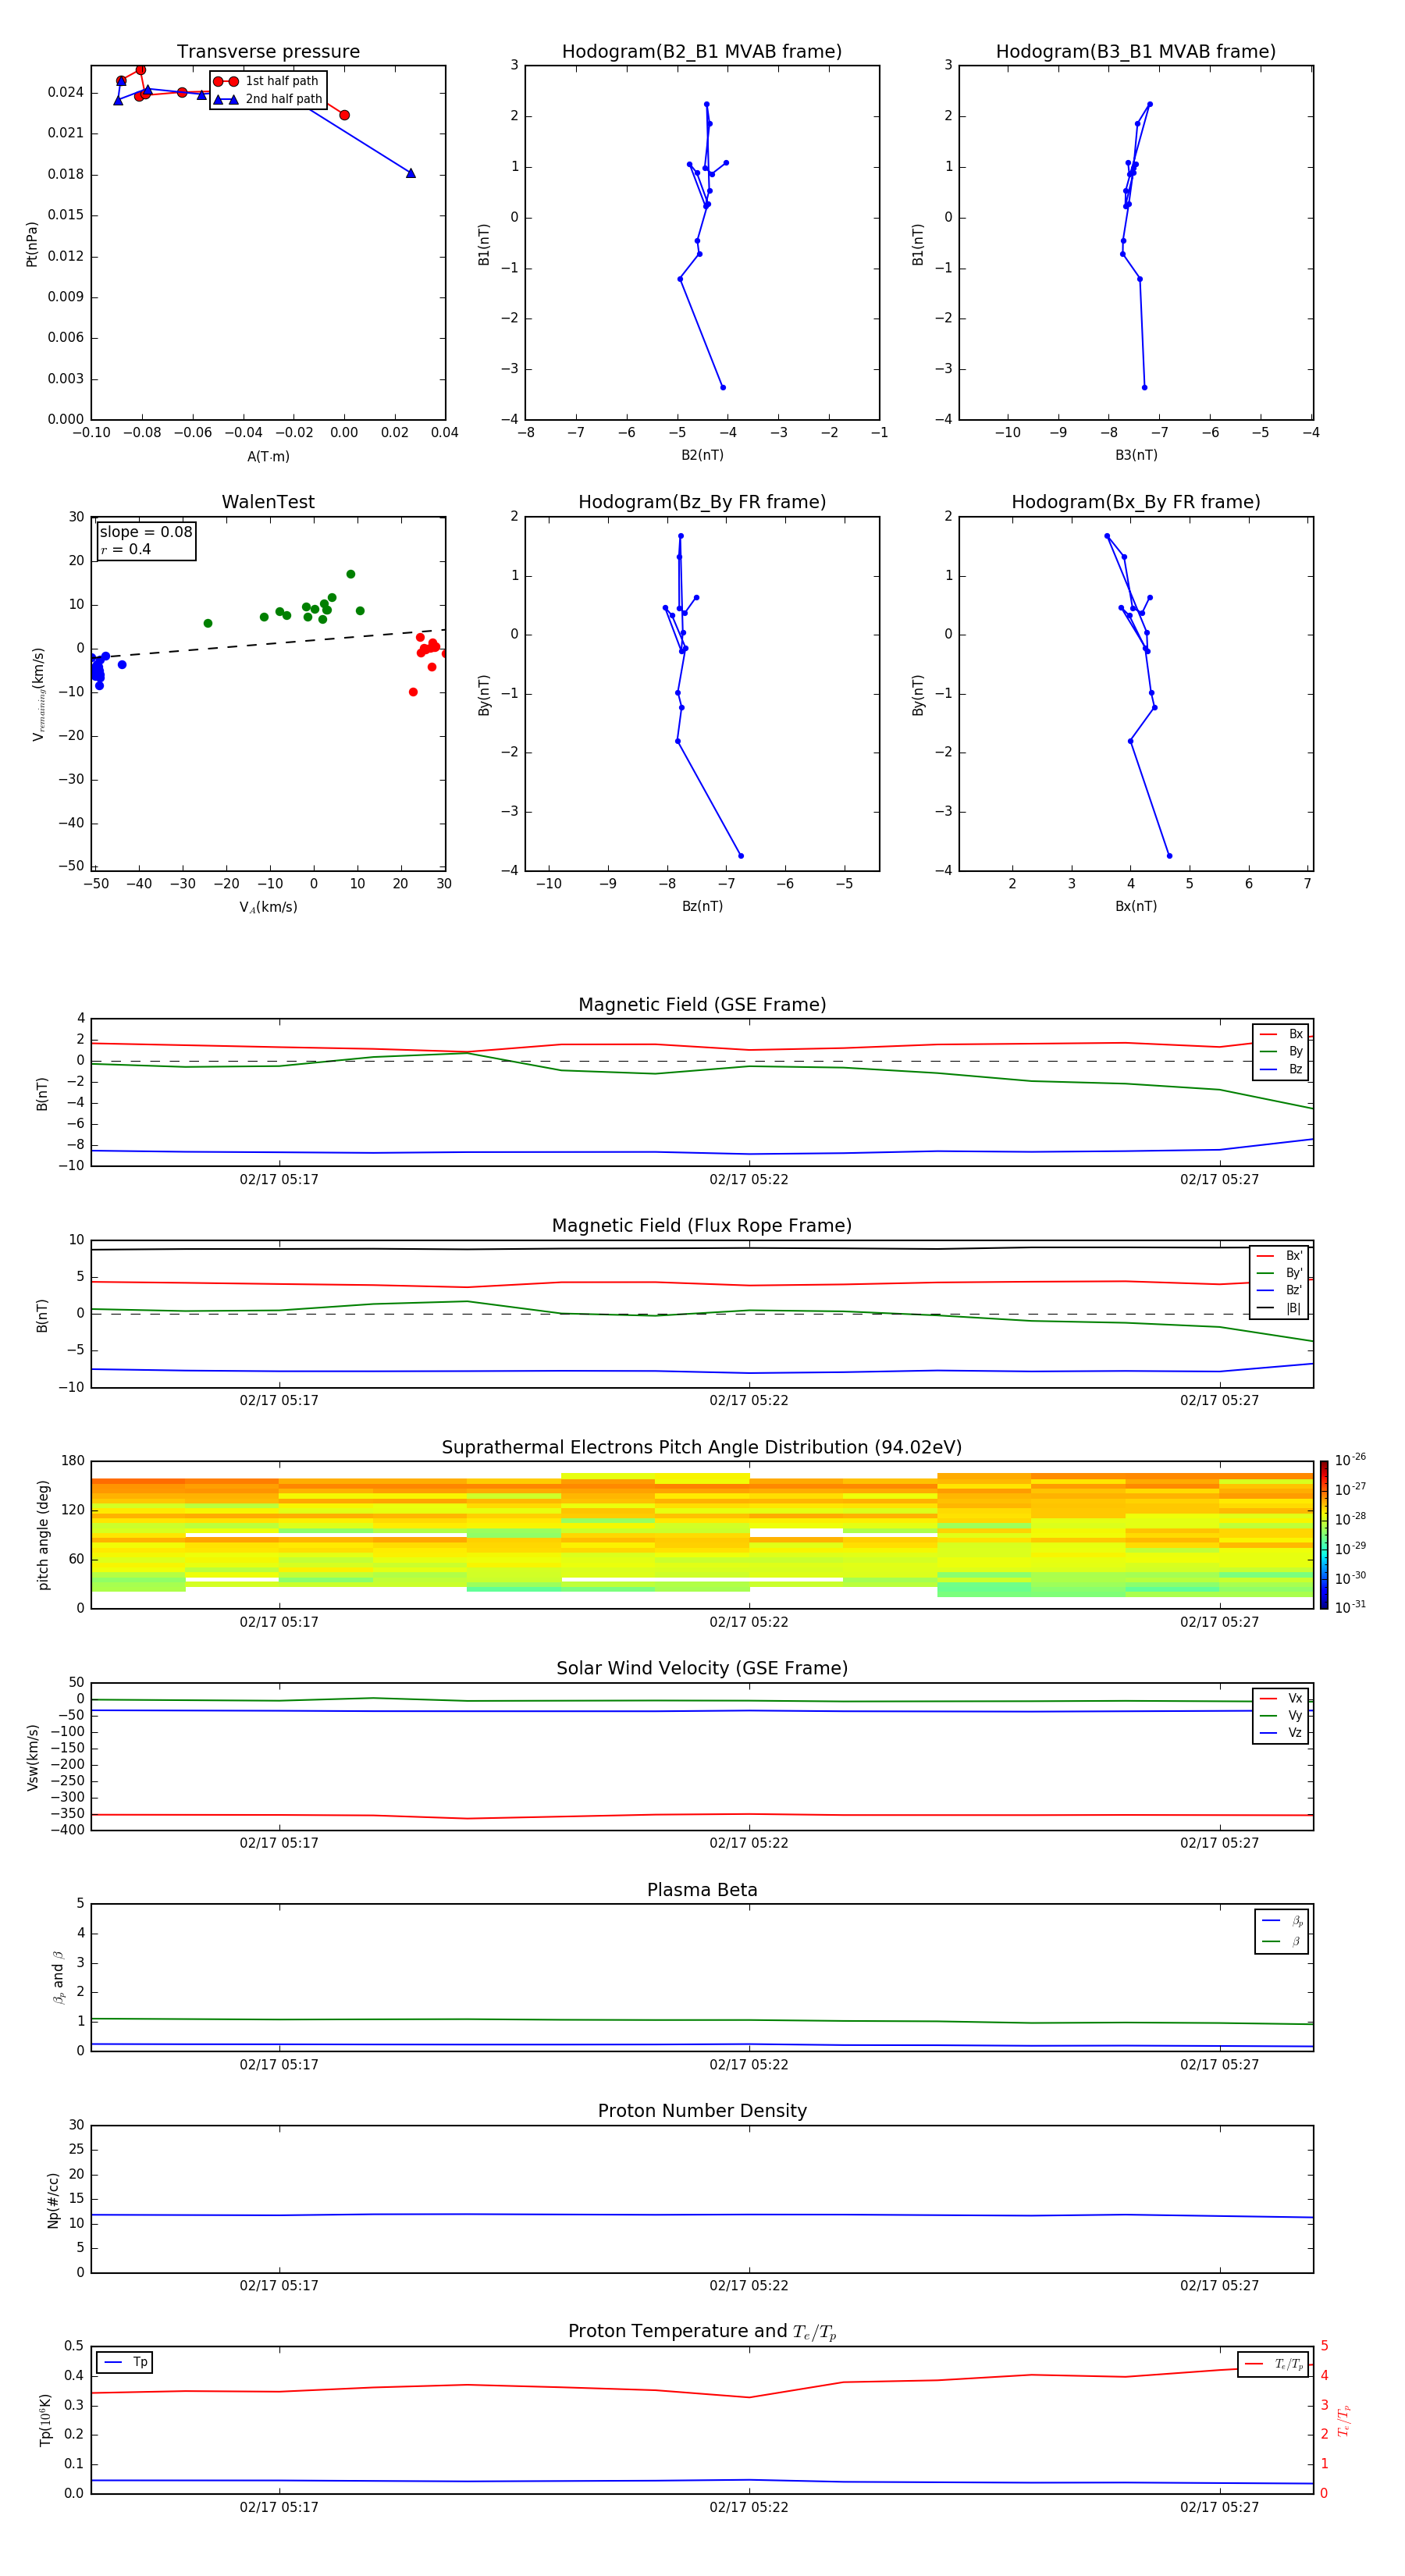Click '02/17 05:22' tick under Proton Number Density
The height and width of the screenshot is (2576, 1405).
pyautogui.click(x=749, y=2285)
